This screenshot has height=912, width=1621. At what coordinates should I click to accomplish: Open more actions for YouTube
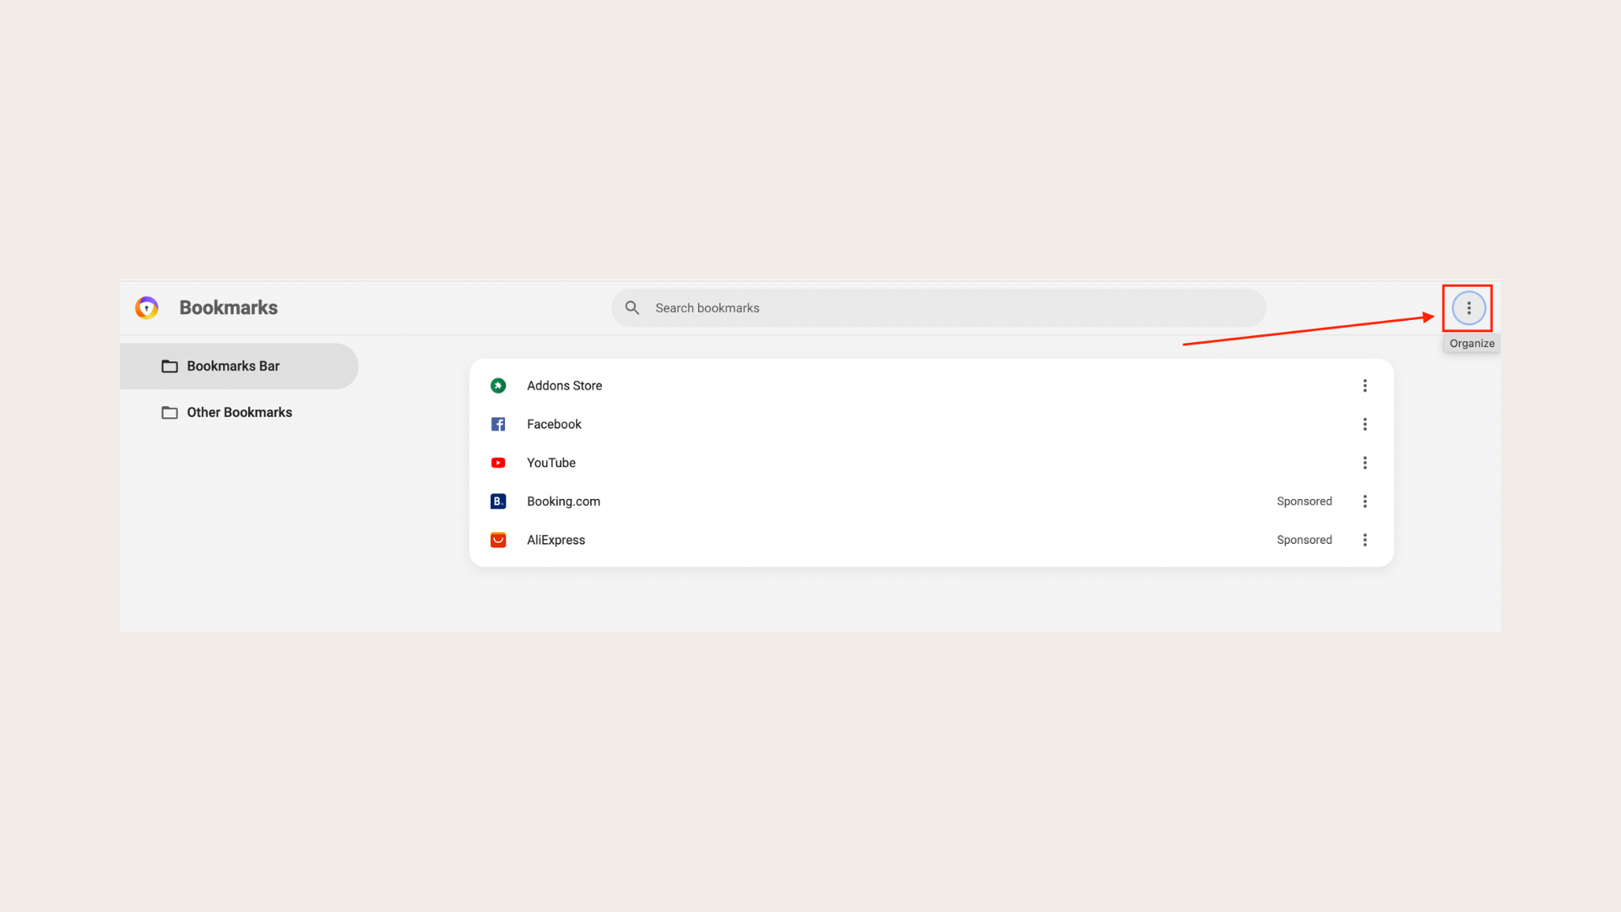1364,463
